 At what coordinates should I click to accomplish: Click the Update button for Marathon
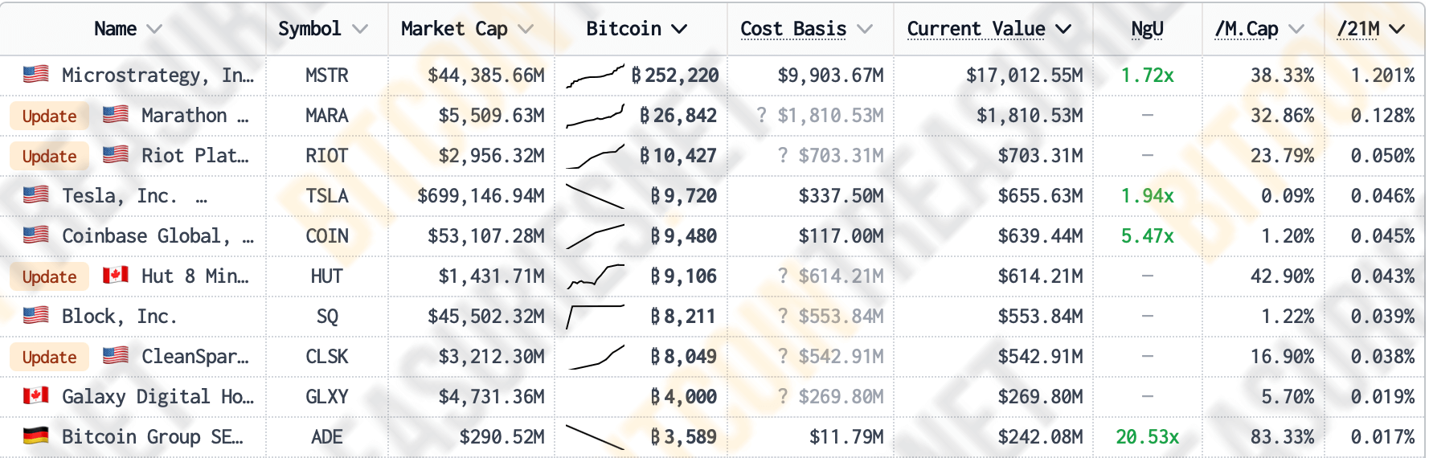50,116
